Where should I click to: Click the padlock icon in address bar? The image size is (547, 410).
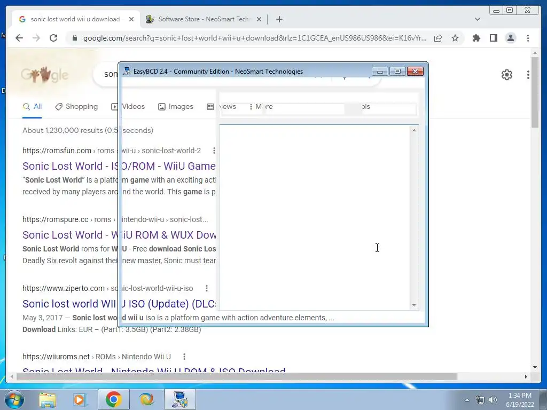tap(74, 38)
